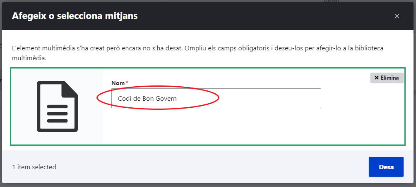Click the X icon inside Elimina
The width and height of the screenshot is (416, 187).
click(376, 78)
